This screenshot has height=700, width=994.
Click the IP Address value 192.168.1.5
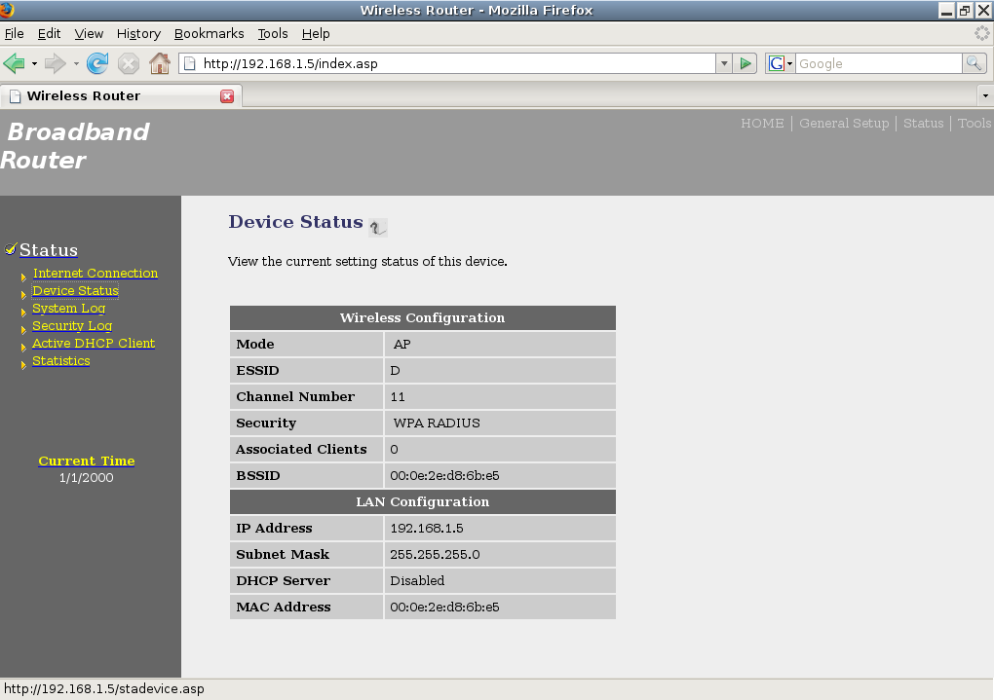(x=427, y=529)
